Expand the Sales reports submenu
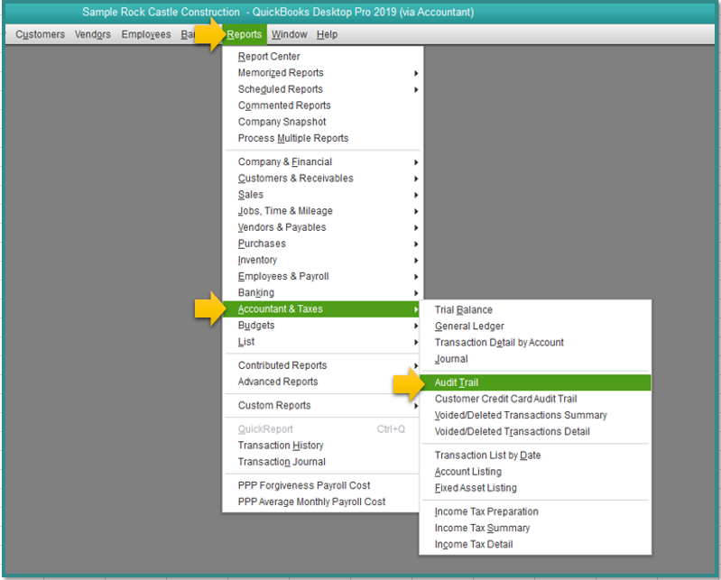The height and width of the screenshot is (580, 721). [x=322, y=195]
